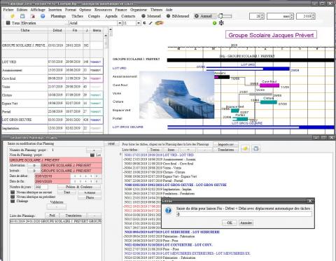Open the Affichage menu
This screenshot has width=336, height=261.
(38, 10)
